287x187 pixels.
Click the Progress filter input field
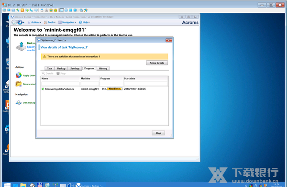(x=111, y=84)
